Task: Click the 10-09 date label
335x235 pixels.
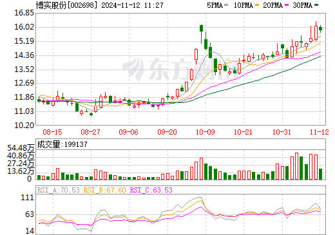Action: tap(206, 132)
